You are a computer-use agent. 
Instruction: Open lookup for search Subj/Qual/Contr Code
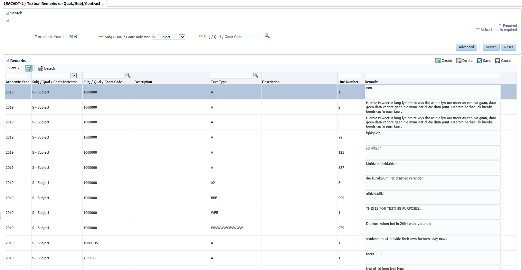[267, 36]
